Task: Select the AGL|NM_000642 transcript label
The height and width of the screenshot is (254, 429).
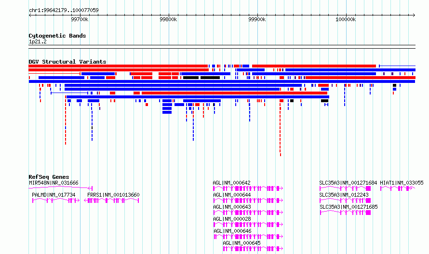Action: point(231,183)
